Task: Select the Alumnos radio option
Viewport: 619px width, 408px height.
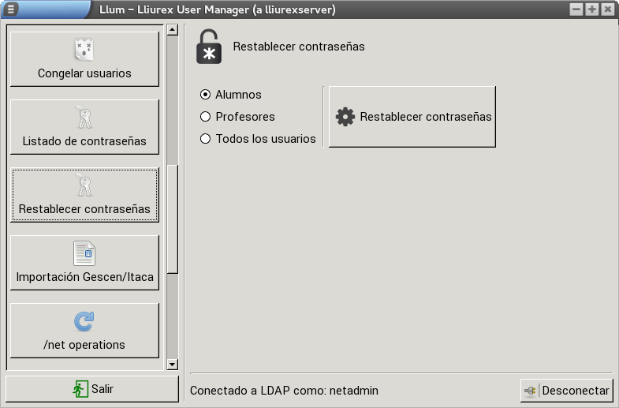Action: point(206,95)
